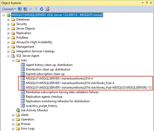Image resolution: width=154 pixels, height=131 pixels.
Task: Expand the Operators folder
Action: pyautogui.click(x=13, y=120)
